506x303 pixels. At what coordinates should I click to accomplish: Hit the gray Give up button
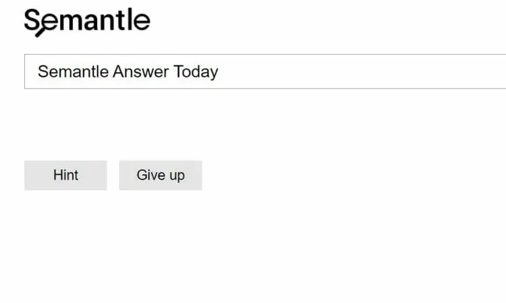pyautogui.click(x=161, y=175)
